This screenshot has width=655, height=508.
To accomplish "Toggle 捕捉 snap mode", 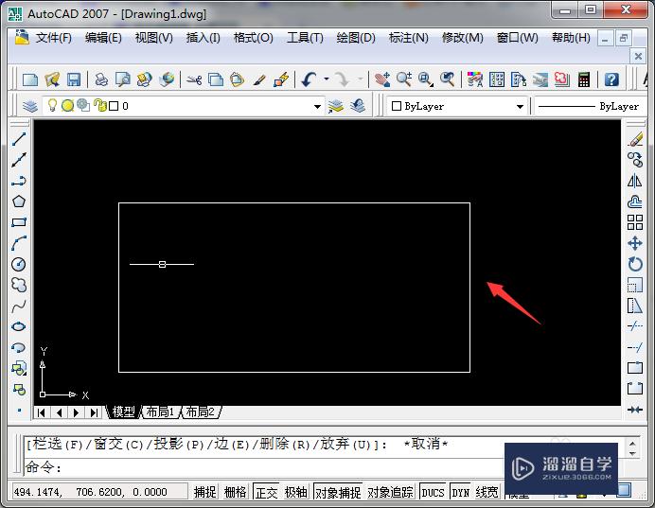I will 204,492.
